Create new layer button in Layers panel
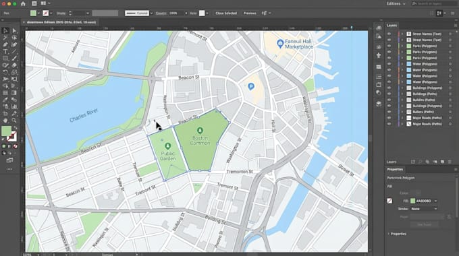459x256 pixels. click(x=442, y=162)
